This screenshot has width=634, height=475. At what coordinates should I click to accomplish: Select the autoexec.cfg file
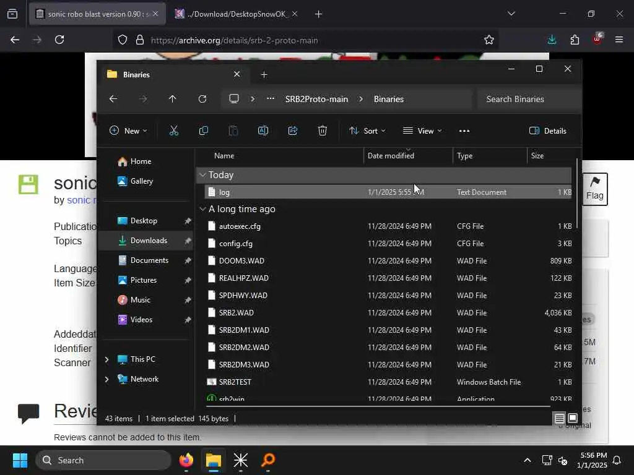coord(388,226)
